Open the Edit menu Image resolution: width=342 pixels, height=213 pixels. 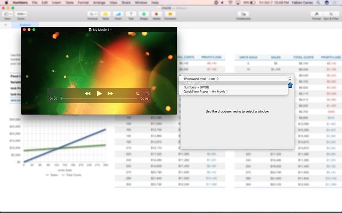pyautogui.click(x=44, y=3)
